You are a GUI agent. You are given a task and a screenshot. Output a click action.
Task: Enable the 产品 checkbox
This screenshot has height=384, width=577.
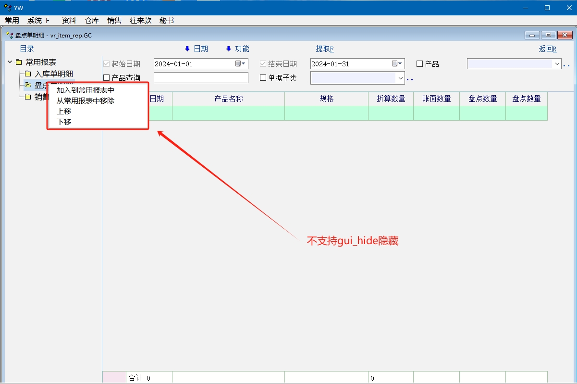(x=419, y=64)
